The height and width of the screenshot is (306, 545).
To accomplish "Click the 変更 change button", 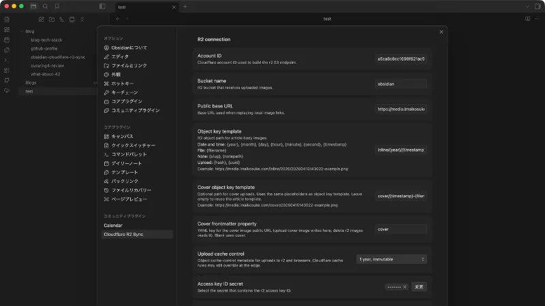I will pyautogui.click(x=419, y=287).
